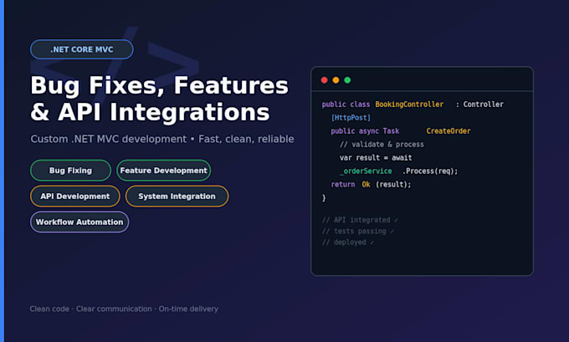Click the headline line "& API Integrations"

click(151, 112)
